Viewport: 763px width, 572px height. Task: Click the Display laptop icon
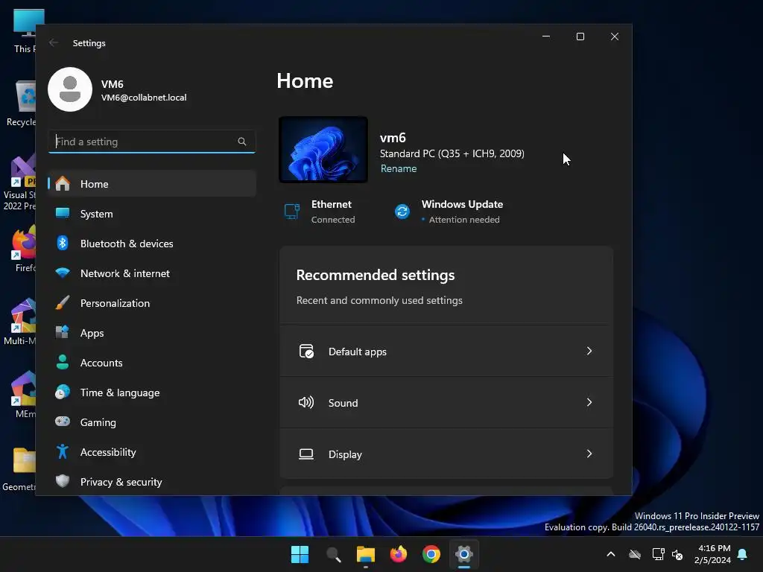coord(306,454)
